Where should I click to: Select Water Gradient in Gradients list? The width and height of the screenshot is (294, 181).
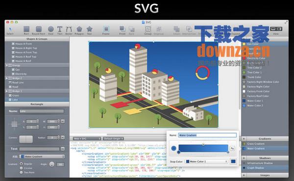pos(265,148)
